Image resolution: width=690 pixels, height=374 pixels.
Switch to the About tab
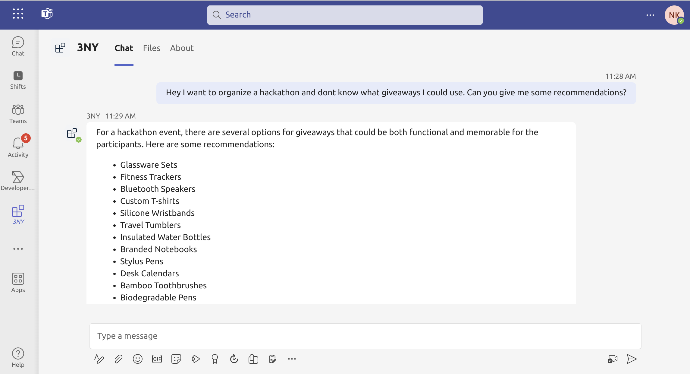[182, 48]
